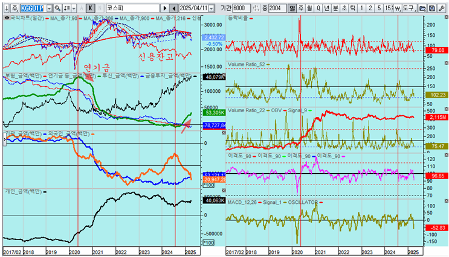Close the 연기금 investor amount panel
449x257 pixels.
pyautogui.click(x=224, y=75)
